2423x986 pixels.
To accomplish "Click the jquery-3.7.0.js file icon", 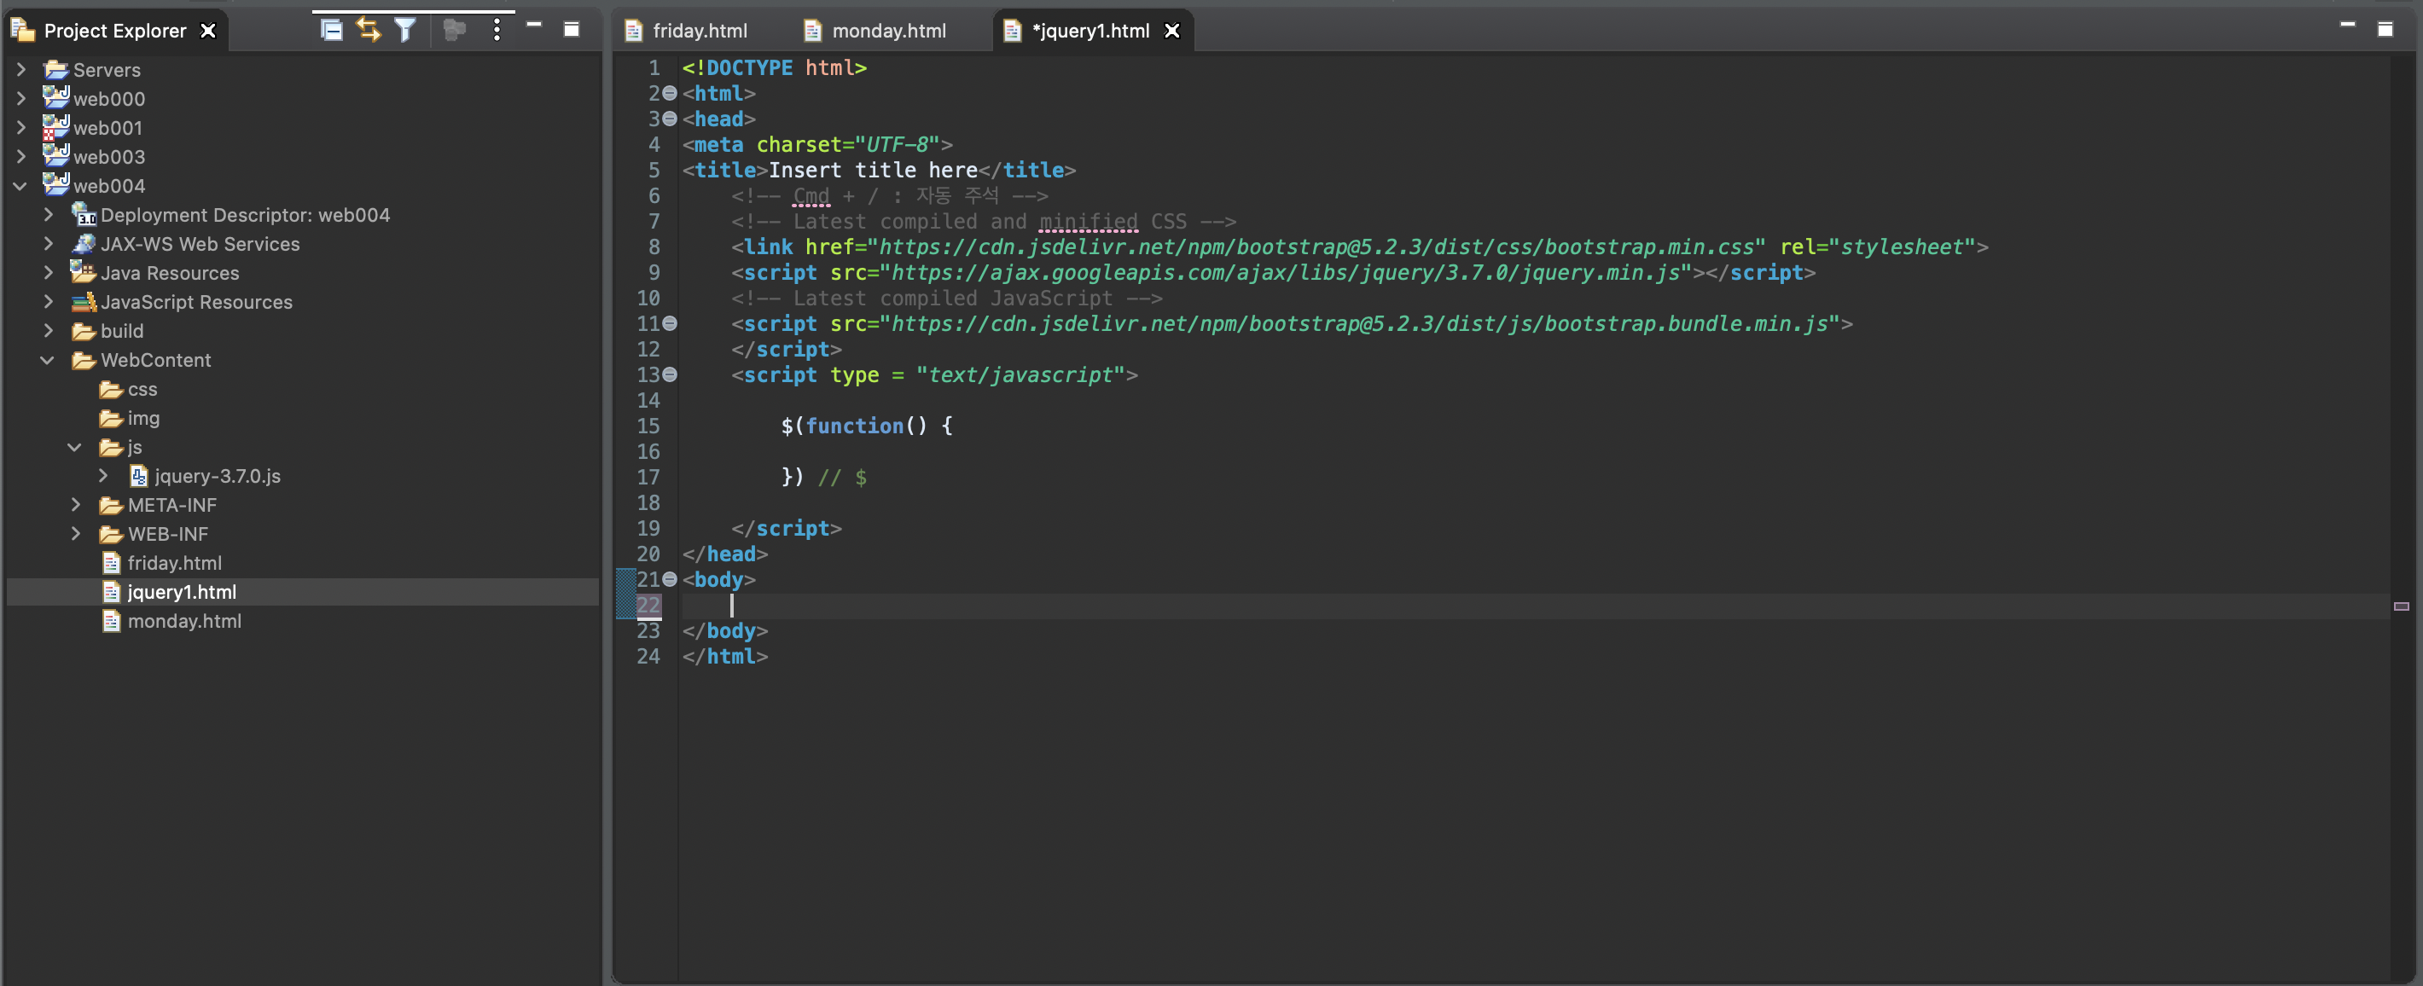I will tap(138, 477).
